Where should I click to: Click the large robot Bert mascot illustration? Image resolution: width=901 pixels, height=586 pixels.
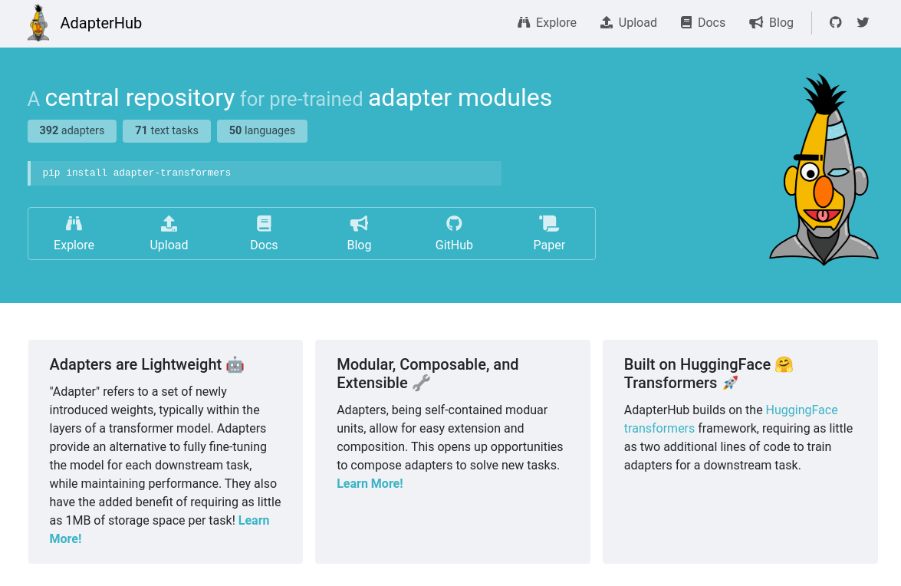824,170
